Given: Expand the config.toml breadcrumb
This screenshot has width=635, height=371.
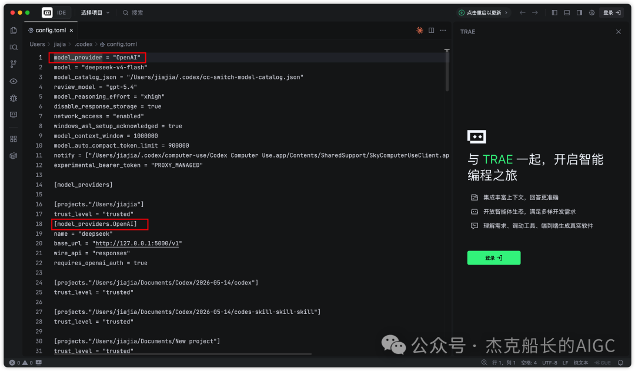Looking at the screenshot, I should pyautogui.click(x=119, y=44).
